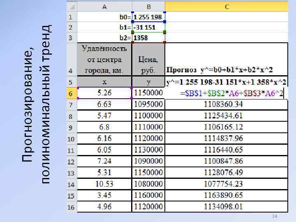296x222 pixels.
Task: Click forecast cell 1108360.34
Action: coord(227,104)
